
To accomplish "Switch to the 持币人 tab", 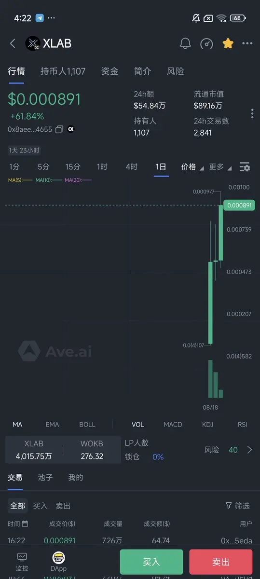I will pos(63,71).
